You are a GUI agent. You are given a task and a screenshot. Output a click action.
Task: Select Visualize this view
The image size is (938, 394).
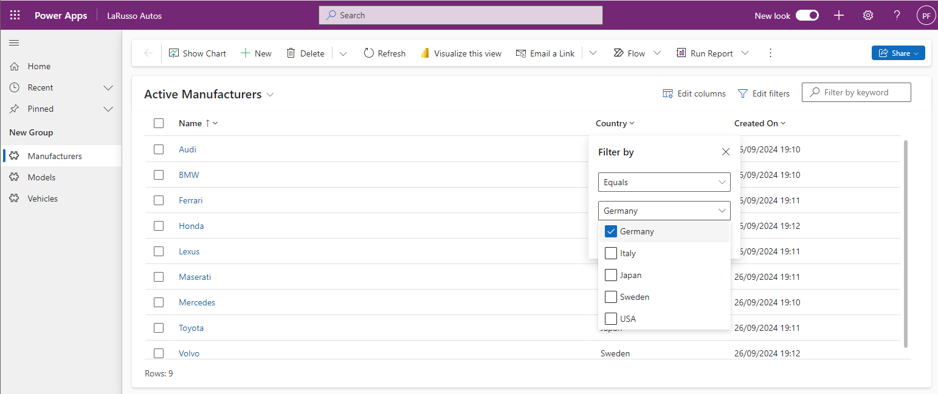click(461, 53)
